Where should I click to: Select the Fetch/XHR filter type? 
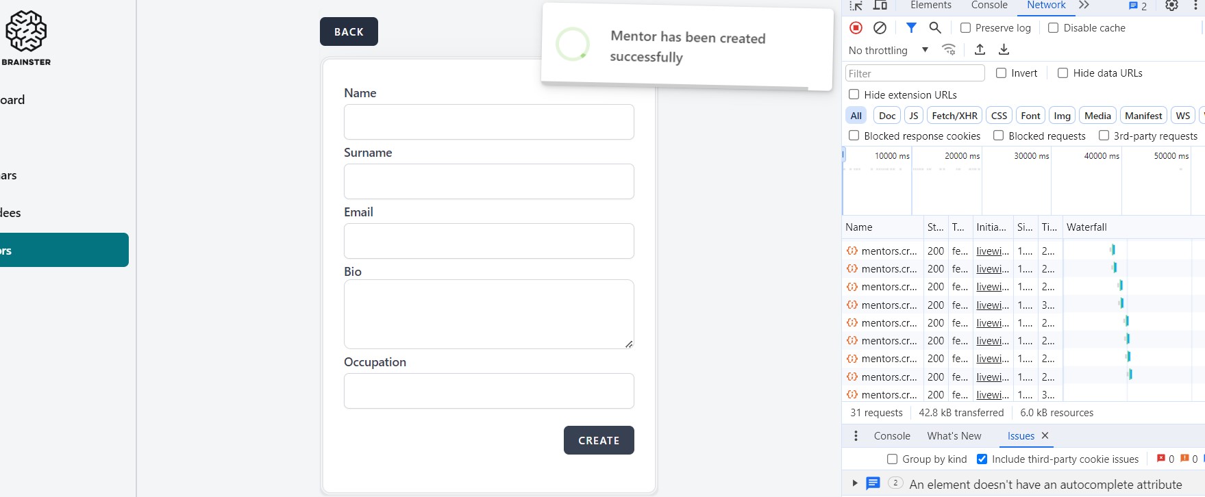[954, 116]
